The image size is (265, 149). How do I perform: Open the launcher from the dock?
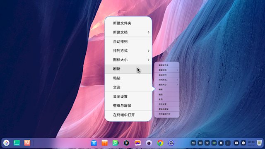coord(6,143)
